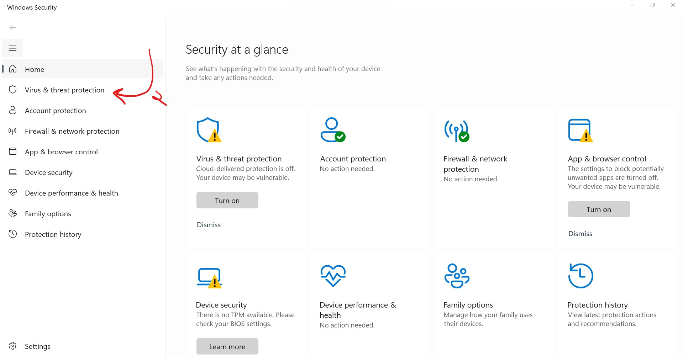Screen dimensions: 683x357
Task: Turn on cloud-delivered protection in Virus card
Action: pyautogui.click(x=227, y=200)
